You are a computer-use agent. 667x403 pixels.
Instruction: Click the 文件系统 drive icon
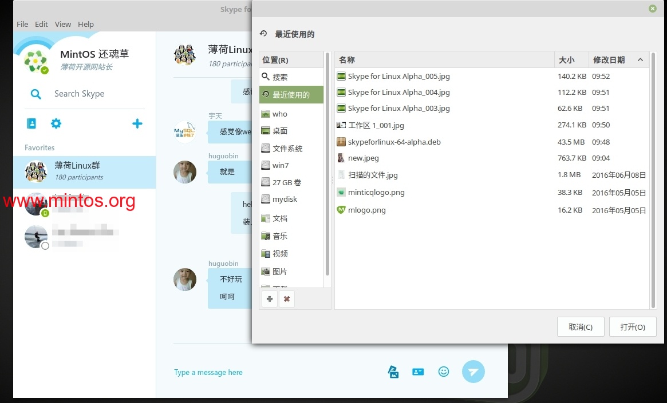pos(266,148)
